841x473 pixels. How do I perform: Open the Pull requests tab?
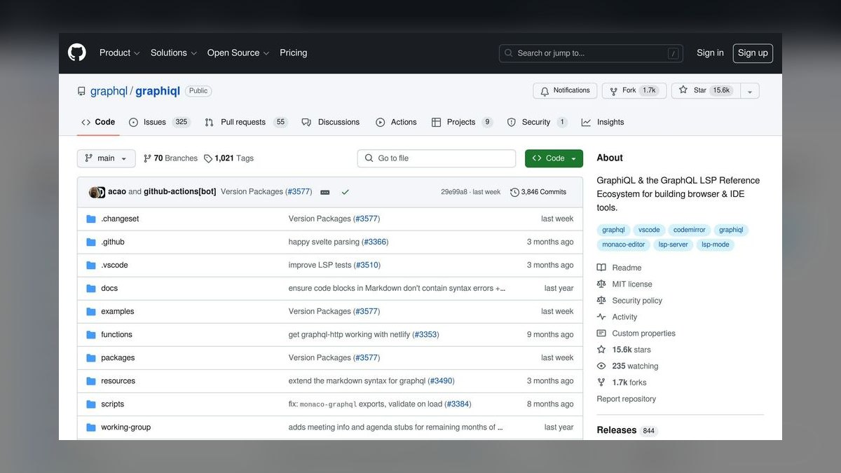point(247,122)
